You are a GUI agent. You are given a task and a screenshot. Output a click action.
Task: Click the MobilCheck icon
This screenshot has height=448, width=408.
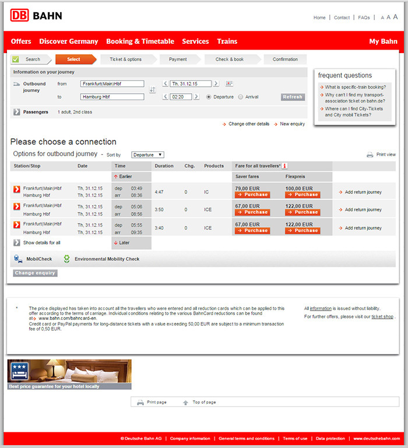click(18, 259)
